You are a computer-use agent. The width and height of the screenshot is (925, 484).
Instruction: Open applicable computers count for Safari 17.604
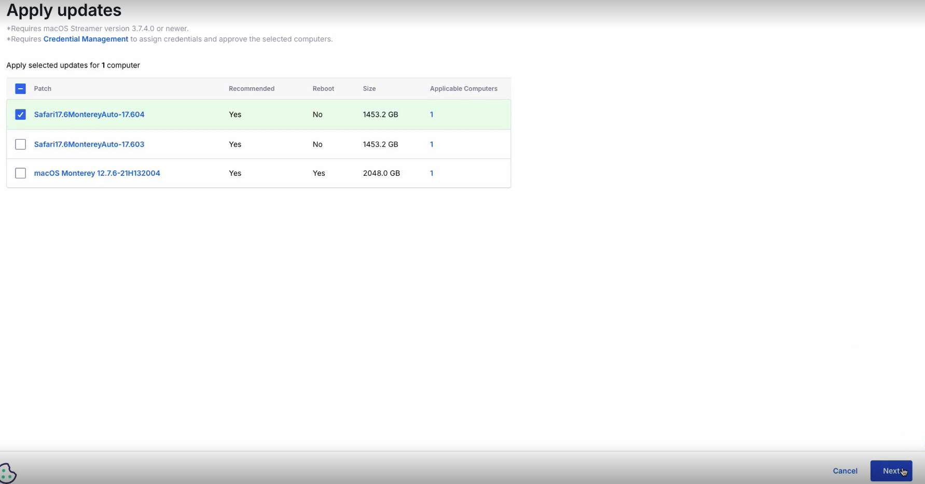click(x=432, y=115)
